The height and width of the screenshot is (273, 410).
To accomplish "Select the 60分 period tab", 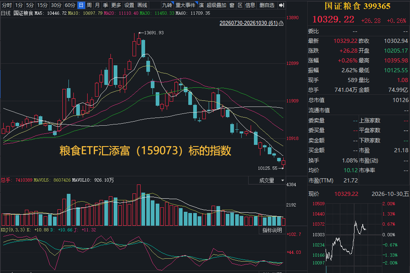I will coord(70,5).
